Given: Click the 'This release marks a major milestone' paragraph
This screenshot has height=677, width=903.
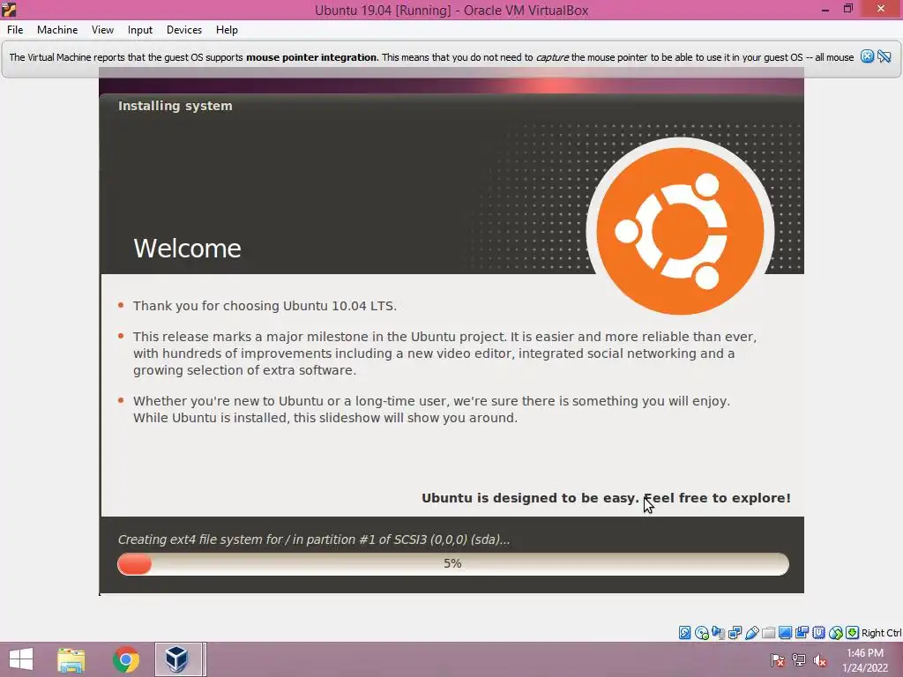Looking at the screenshot, I should [444, 353].
